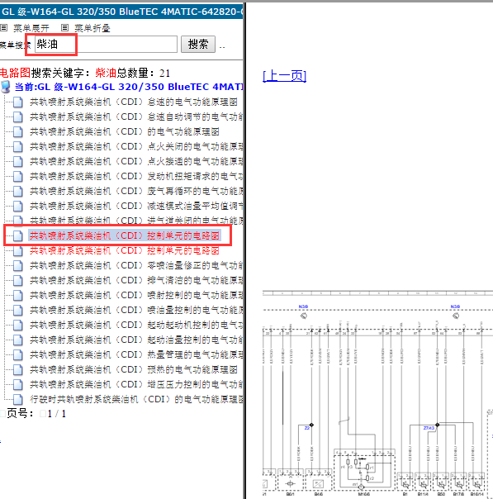Open 零喷油量修正的电气功能 entry
The height and width of the screenshot is (499, 493).
click(x=136, y=265)
